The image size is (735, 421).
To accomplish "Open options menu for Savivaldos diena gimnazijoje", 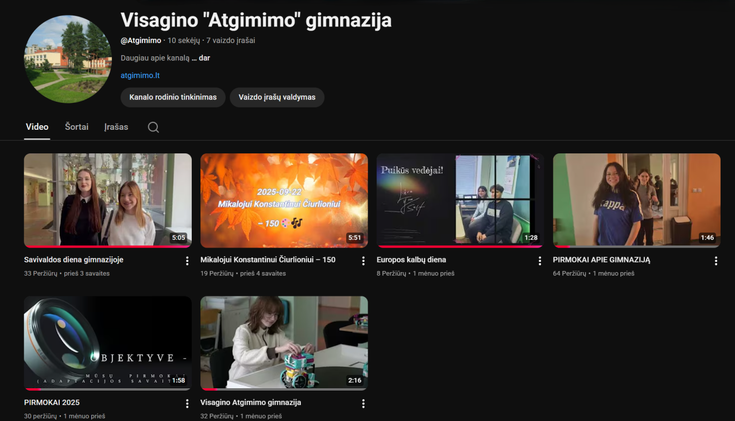I will coord(187,261).
